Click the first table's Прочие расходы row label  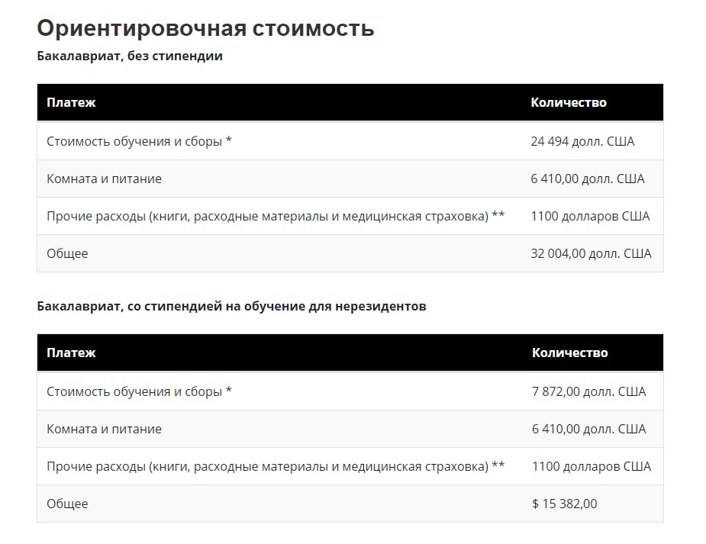pos(276,216)
